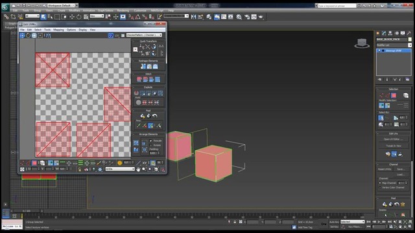
Task: Select the Mirror tool in UV editor toolbar
Action: point(47,36)
